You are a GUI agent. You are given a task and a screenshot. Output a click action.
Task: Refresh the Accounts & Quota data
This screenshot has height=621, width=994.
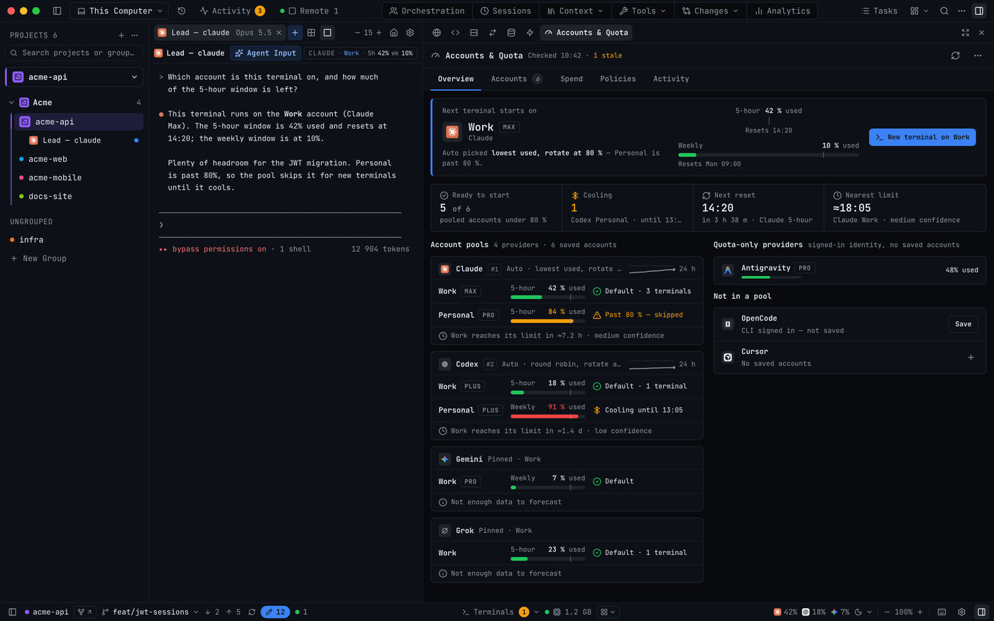pos(956,55)
